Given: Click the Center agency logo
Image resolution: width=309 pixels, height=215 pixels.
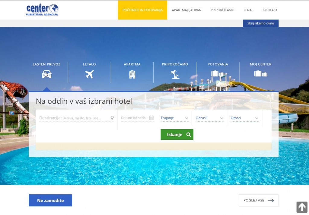Looking at the screenshot, I should 42,10.
